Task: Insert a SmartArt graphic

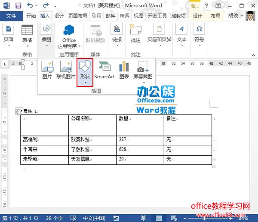Action: pyautogui.click(x=104, y=70)
